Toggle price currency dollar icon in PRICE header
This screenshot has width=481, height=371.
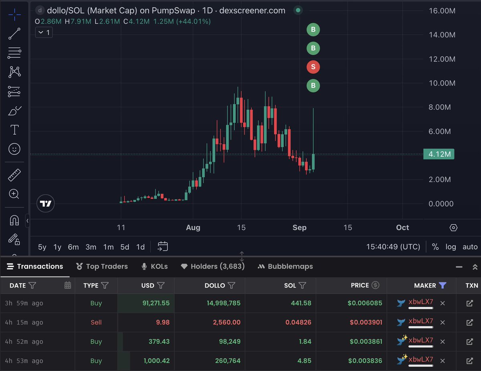coord(376,286)
